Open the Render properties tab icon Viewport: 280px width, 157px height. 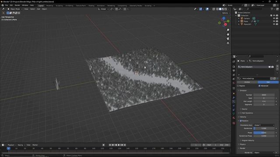click(234, 67)
